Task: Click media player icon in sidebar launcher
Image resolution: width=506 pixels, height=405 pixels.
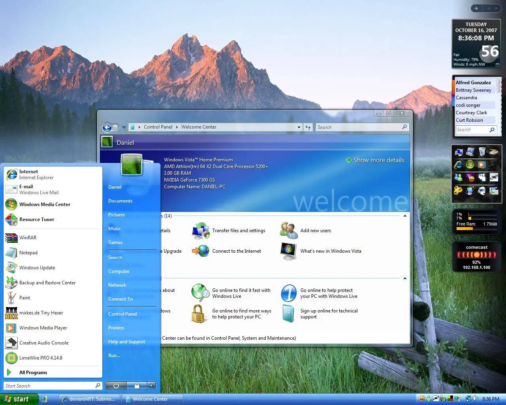Action: point(481,165)
